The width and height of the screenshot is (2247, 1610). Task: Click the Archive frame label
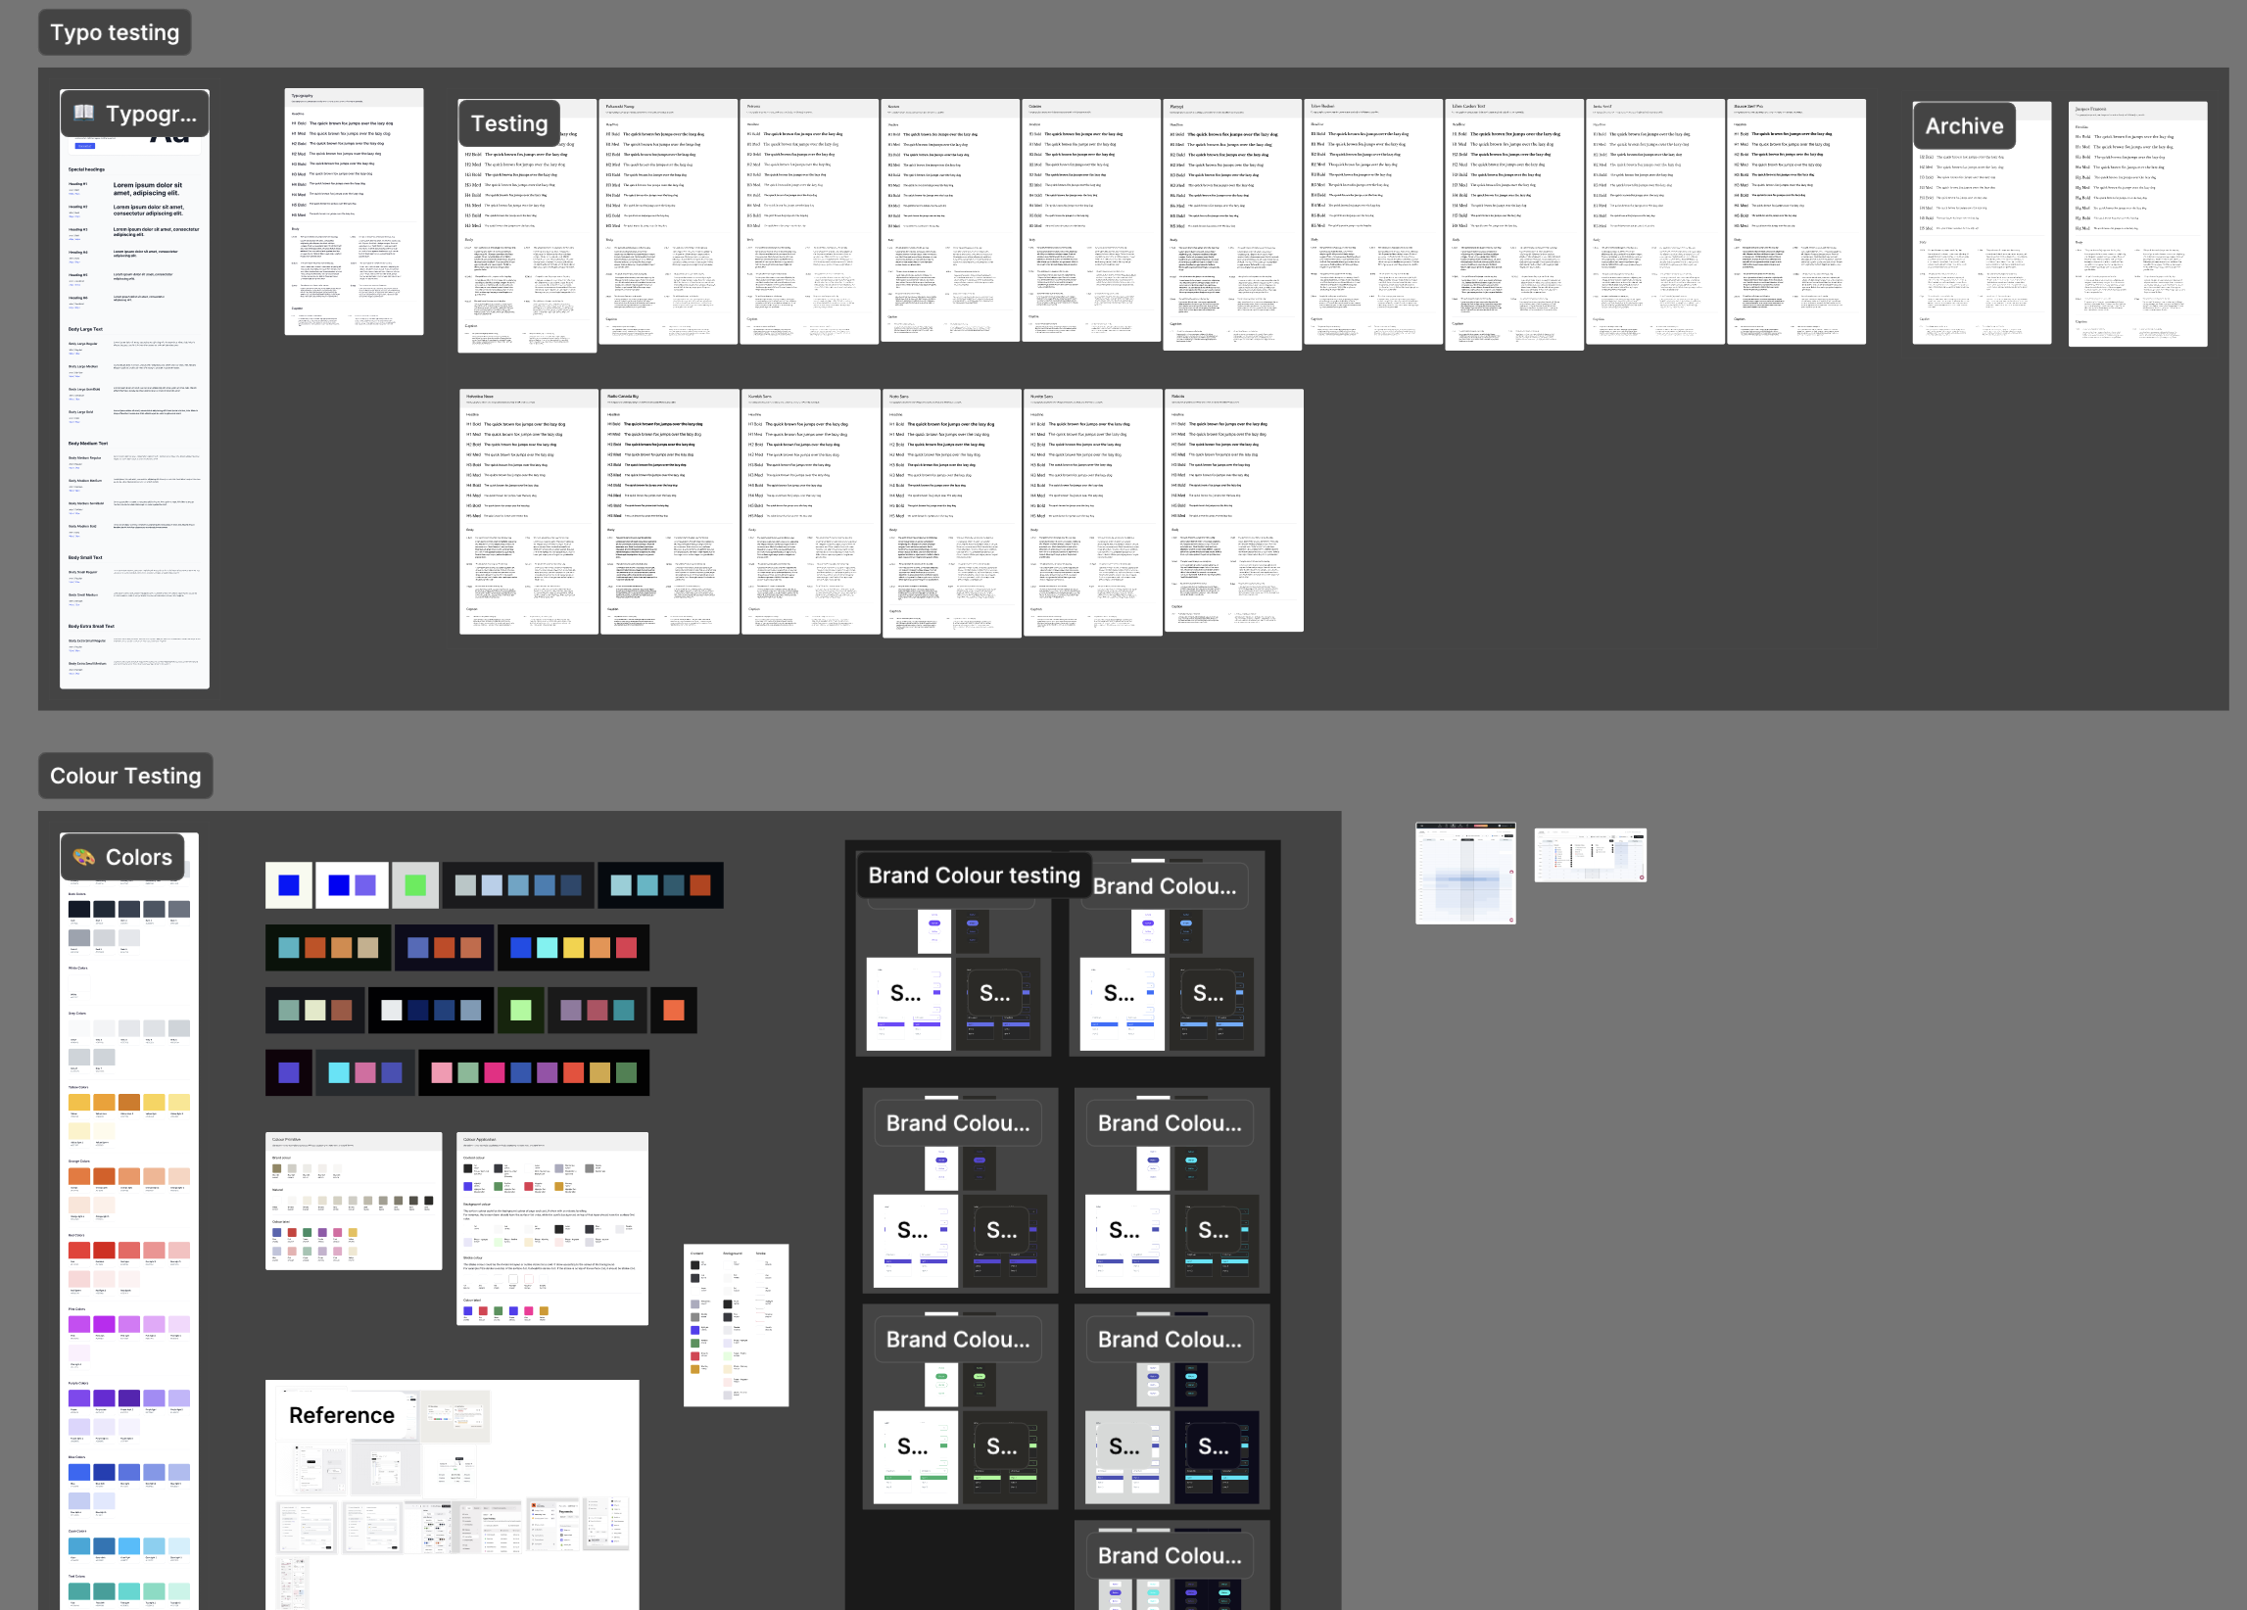(1964, 125)
